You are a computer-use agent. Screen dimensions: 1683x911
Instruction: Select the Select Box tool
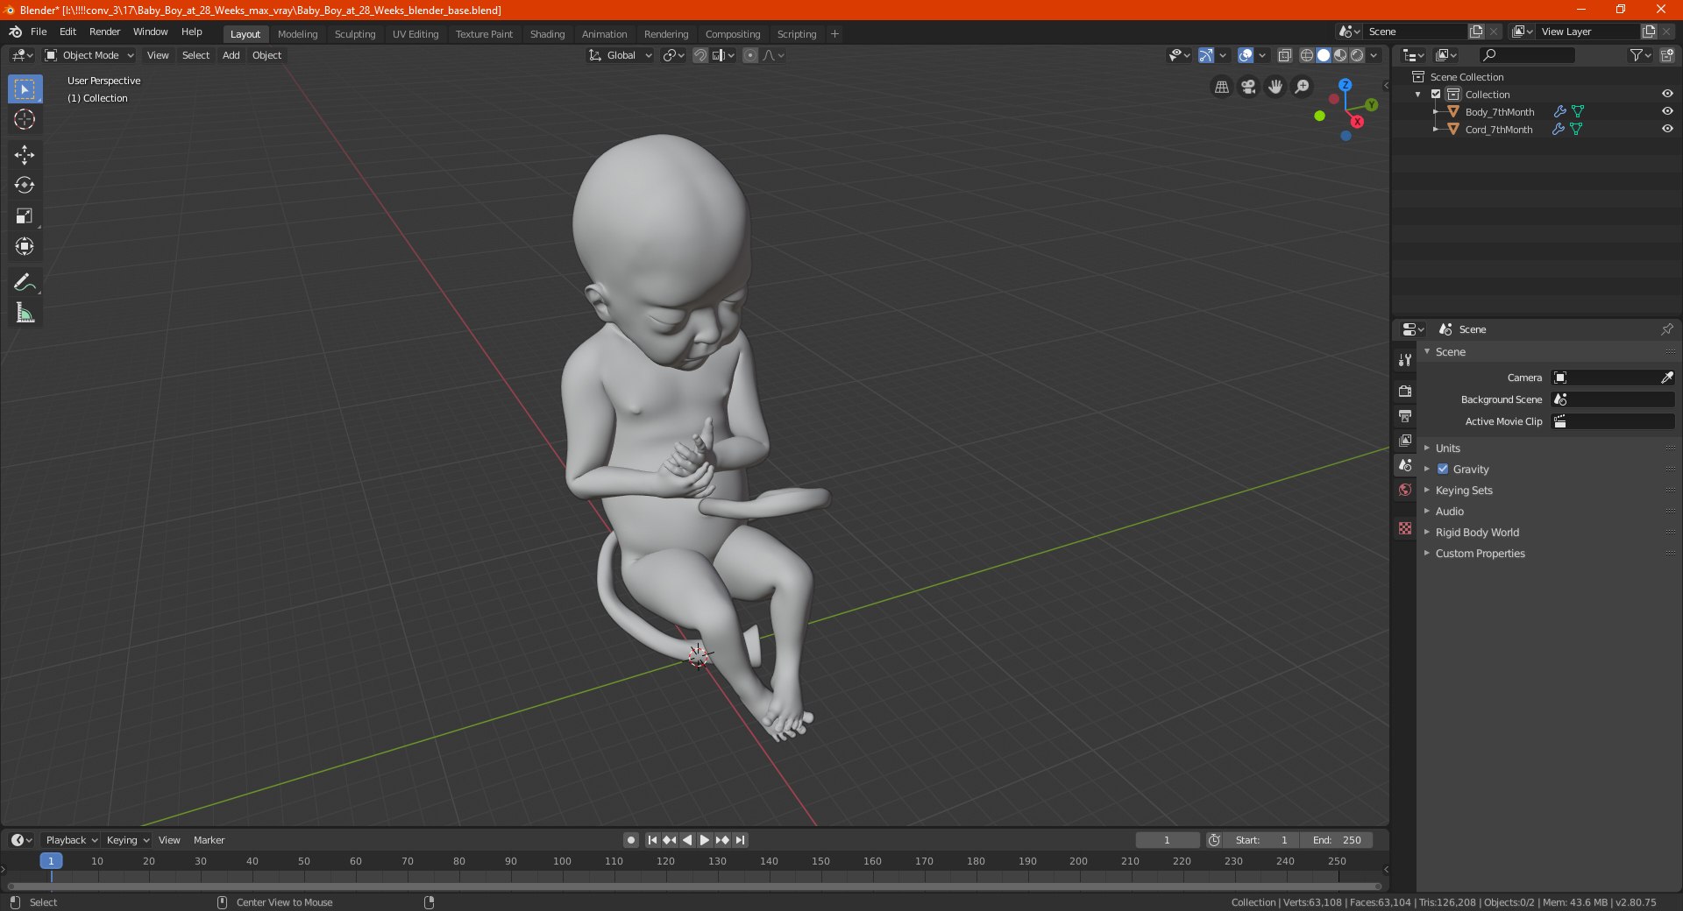(25, 88)
